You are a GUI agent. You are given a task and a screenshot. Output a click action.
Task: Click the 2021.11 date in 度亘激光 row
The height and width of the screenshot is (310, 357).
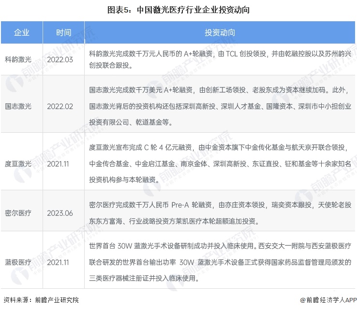58,164
